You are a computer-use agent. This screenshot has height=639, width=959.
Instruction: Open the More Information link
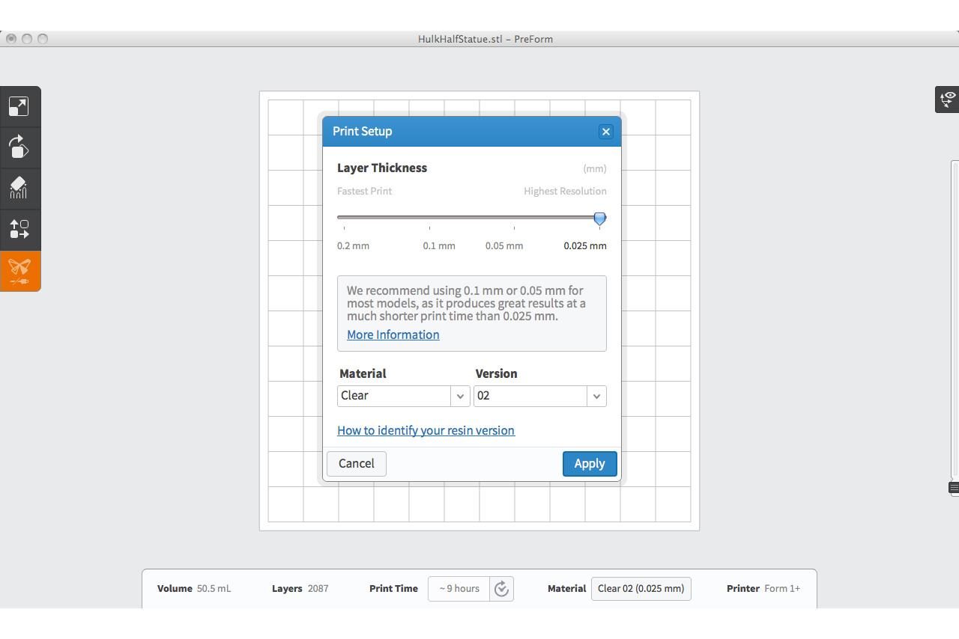393,334
